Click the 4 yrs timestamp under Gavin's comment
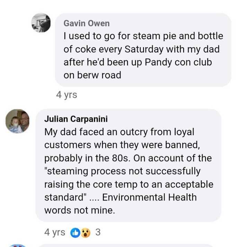The height and width of the screenshot is (247, 239). click(x=67, y=95)
